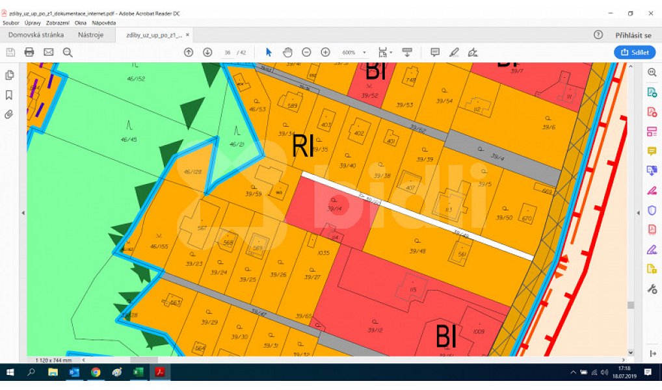662x390 pixels.
Task: Open more tools wrench icon
Action: point(652,289)
